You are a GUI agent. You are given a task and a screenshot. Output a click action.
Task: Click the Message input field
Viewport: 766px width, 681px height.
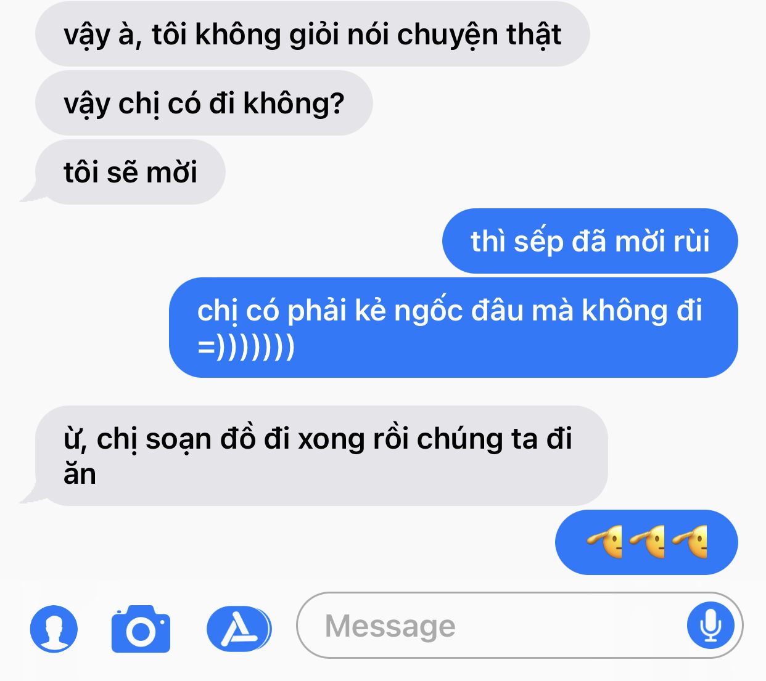[519, 626]
